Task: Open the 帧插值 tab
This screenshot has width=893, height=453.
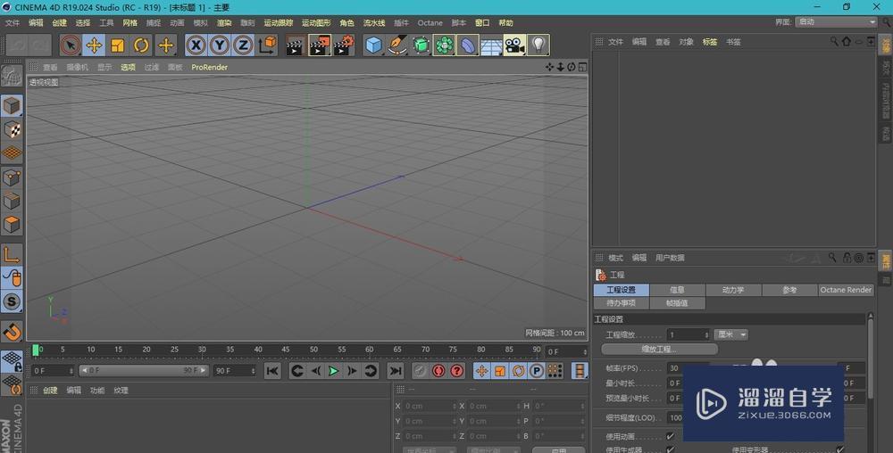Action: tap(677, 303)
